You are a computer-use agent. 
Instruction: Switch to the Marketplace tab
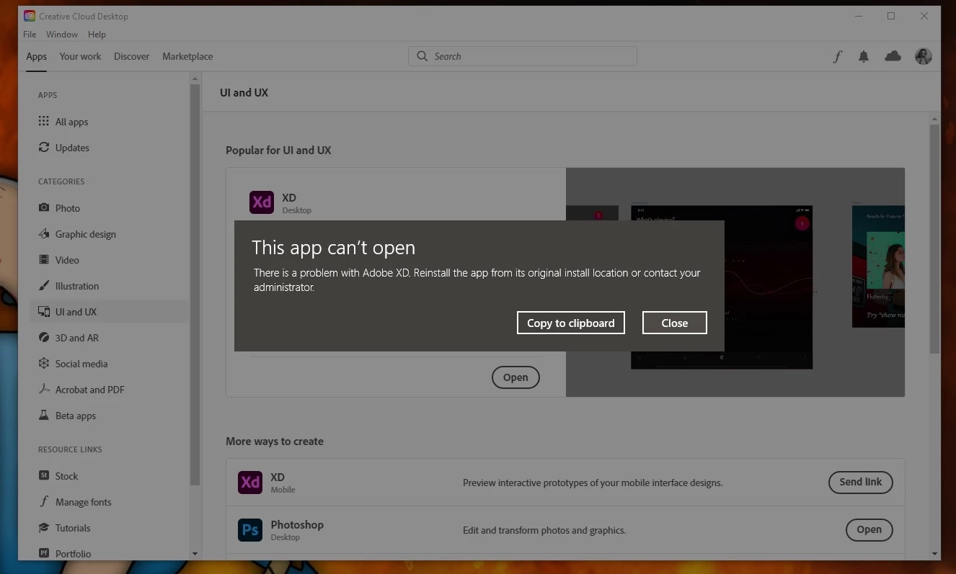click(x=187, y=57)
